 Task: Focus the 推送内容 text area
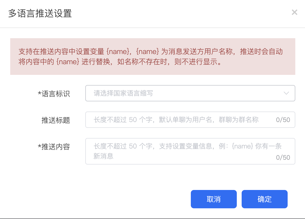click(x=179, y=151)
